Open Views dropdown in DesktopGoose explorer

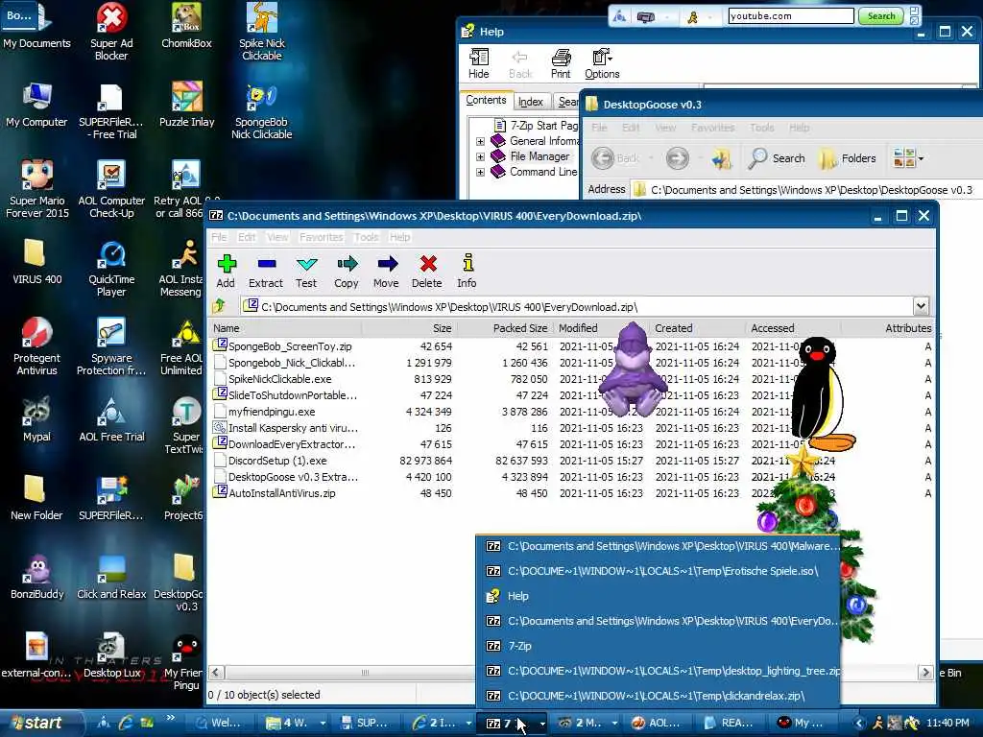pyautogui.click(x=908, y=158)
